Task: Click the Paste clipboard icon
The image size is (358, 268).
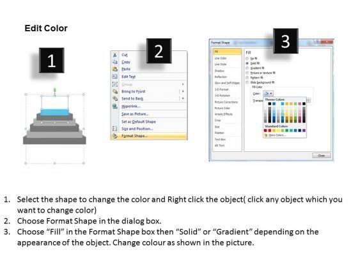Action: 115,69
